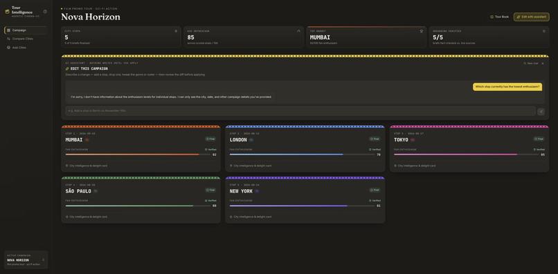Click the TOKYO city name heading
Viewport: 558px width, 274px height.
tap(401, 140)
